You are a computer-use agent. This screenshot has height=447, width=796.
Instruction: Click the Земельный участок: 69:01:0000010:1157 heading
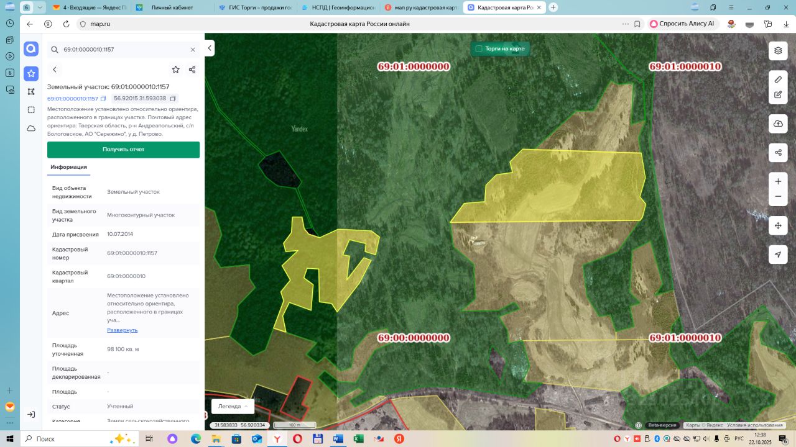click(x=108, y=87)
